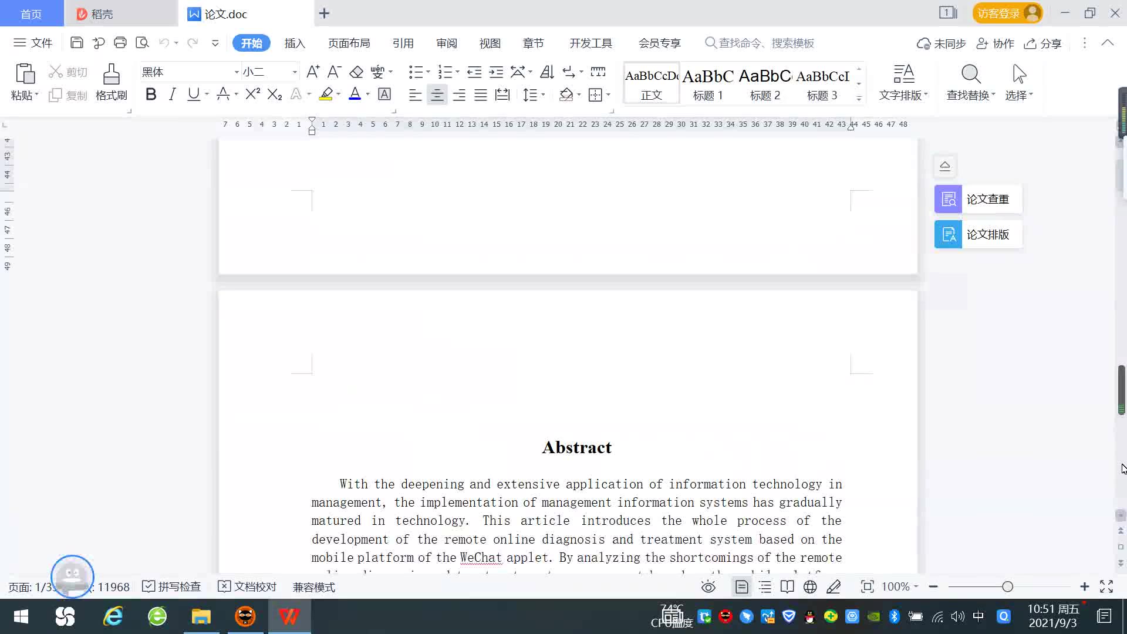Expand the font size dropdown 小二
1127x634 pixels.
tap(295, 72)
